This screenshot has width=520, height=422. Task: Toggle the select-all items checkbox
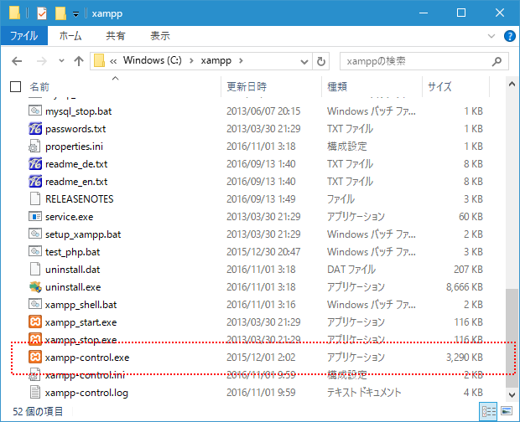click(x=16, y=87)
